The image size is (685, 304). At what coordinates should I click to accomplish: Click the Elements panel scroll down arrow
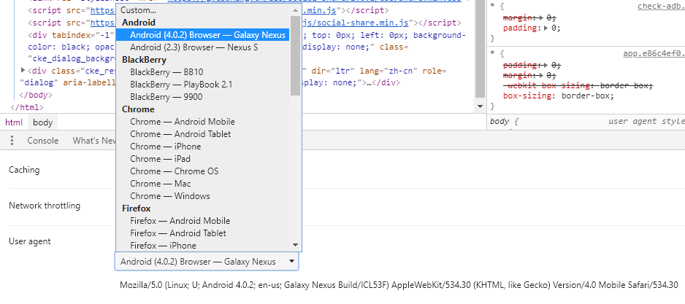click(x=480, y=106)
